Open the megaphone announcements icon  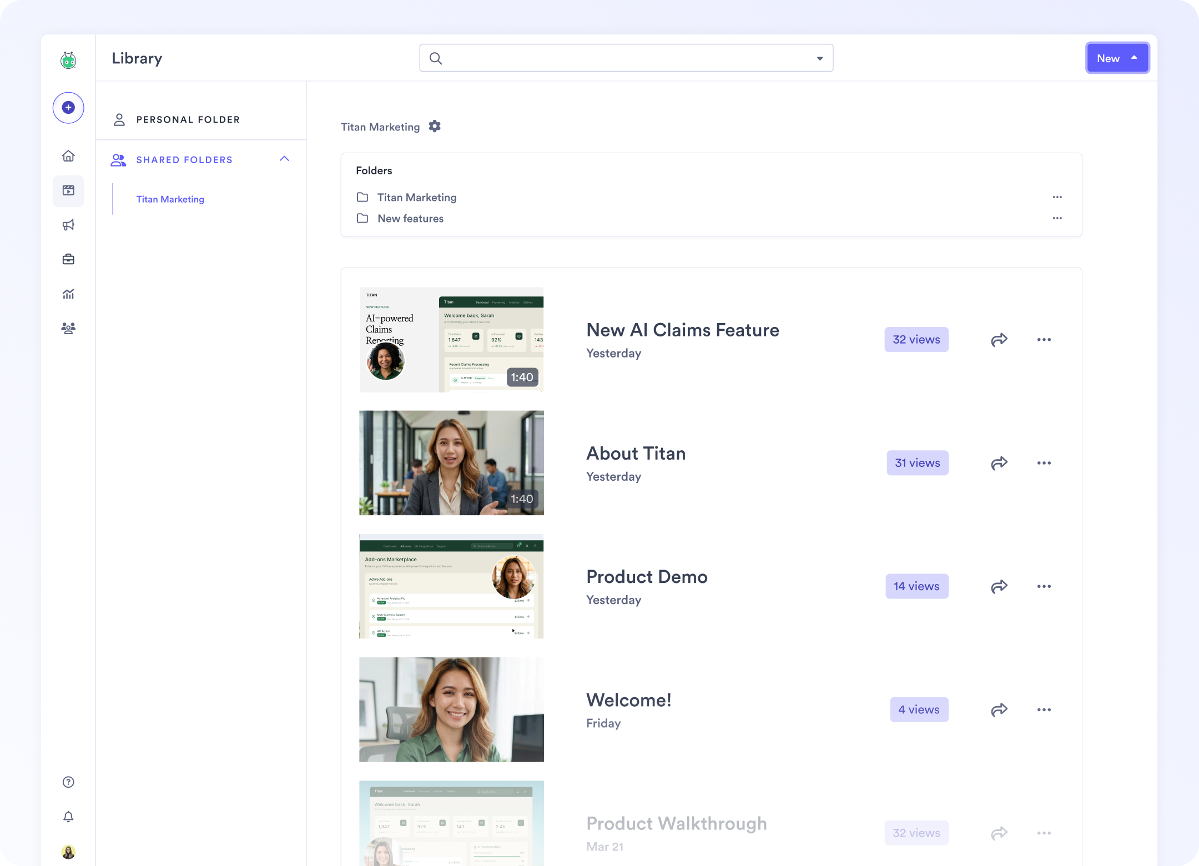pos(68,225)
